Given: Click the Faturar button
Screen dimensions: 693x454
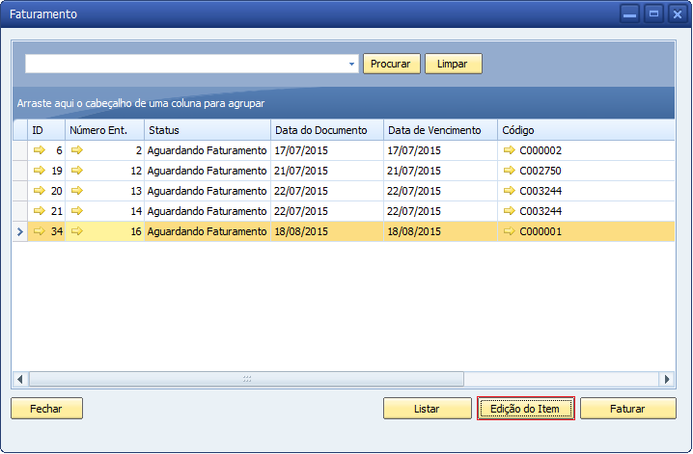Looking at the screenshot, I should coord(627,409).
